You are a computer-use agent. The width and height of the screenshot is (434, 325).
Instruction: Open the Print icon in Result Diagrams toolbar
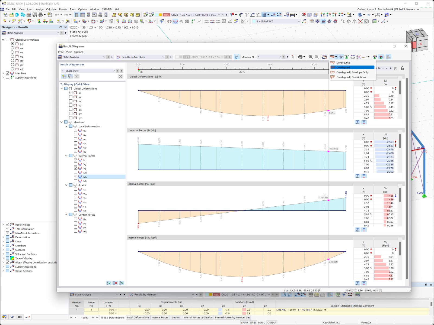(x=300, y=57)
